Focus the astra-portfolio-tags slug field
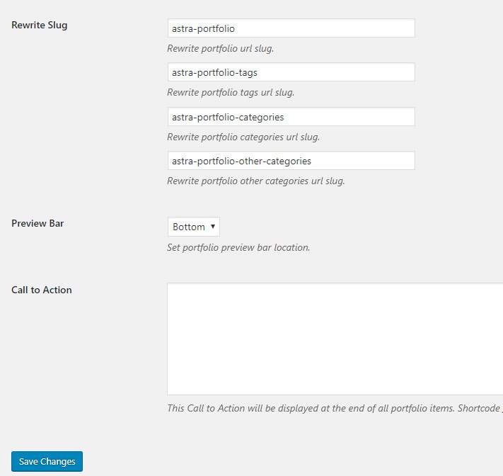 (291, 72)
